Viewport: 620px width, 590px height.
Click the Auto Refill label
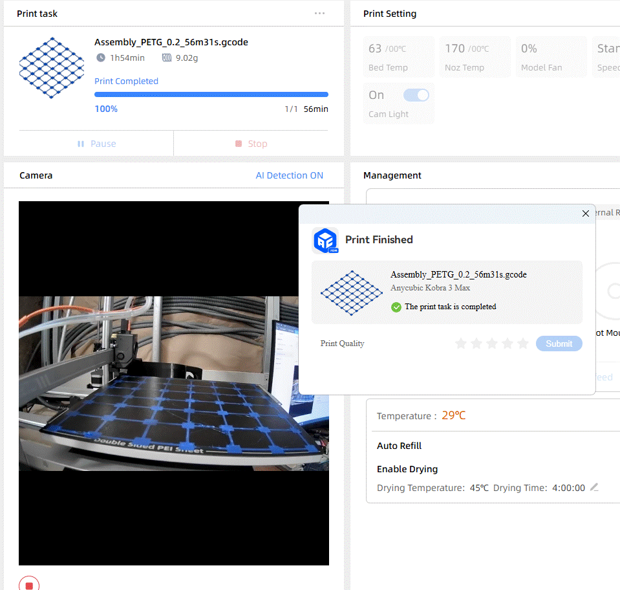[399, 446]
